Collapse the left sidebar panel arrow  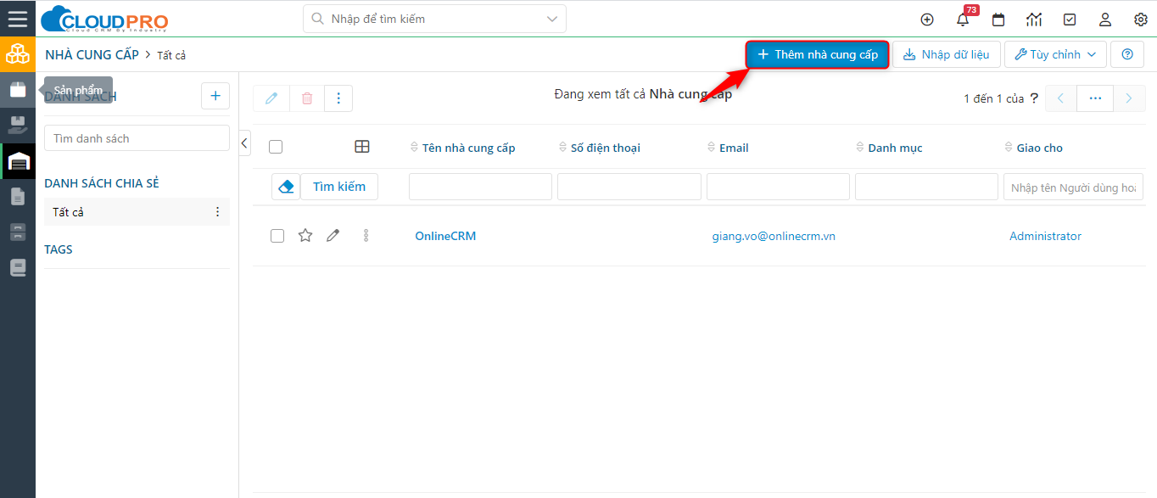coord(245,143)
